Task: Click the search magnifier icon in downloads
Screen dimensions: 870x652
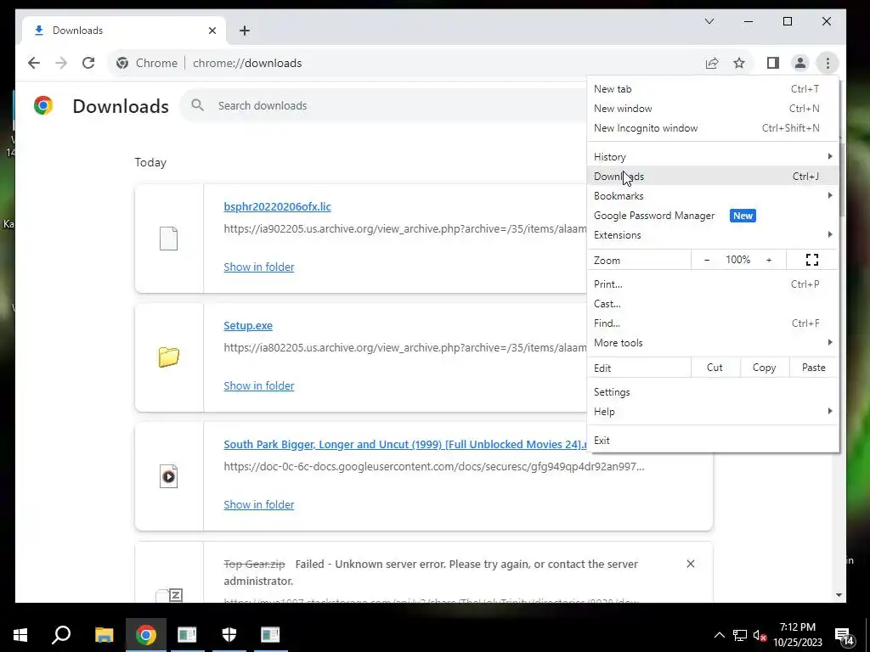Action: tap(197, 105)
